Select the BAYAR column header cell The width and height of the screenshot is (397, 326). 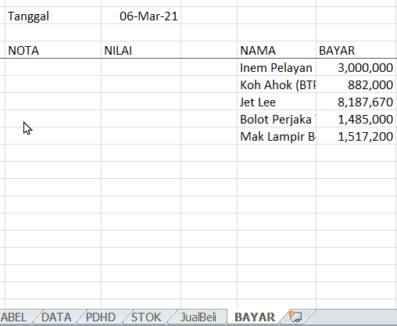[356, 50]
